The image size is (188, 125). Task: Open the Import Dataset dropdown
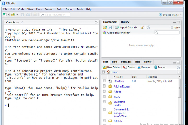click(126, 27)
